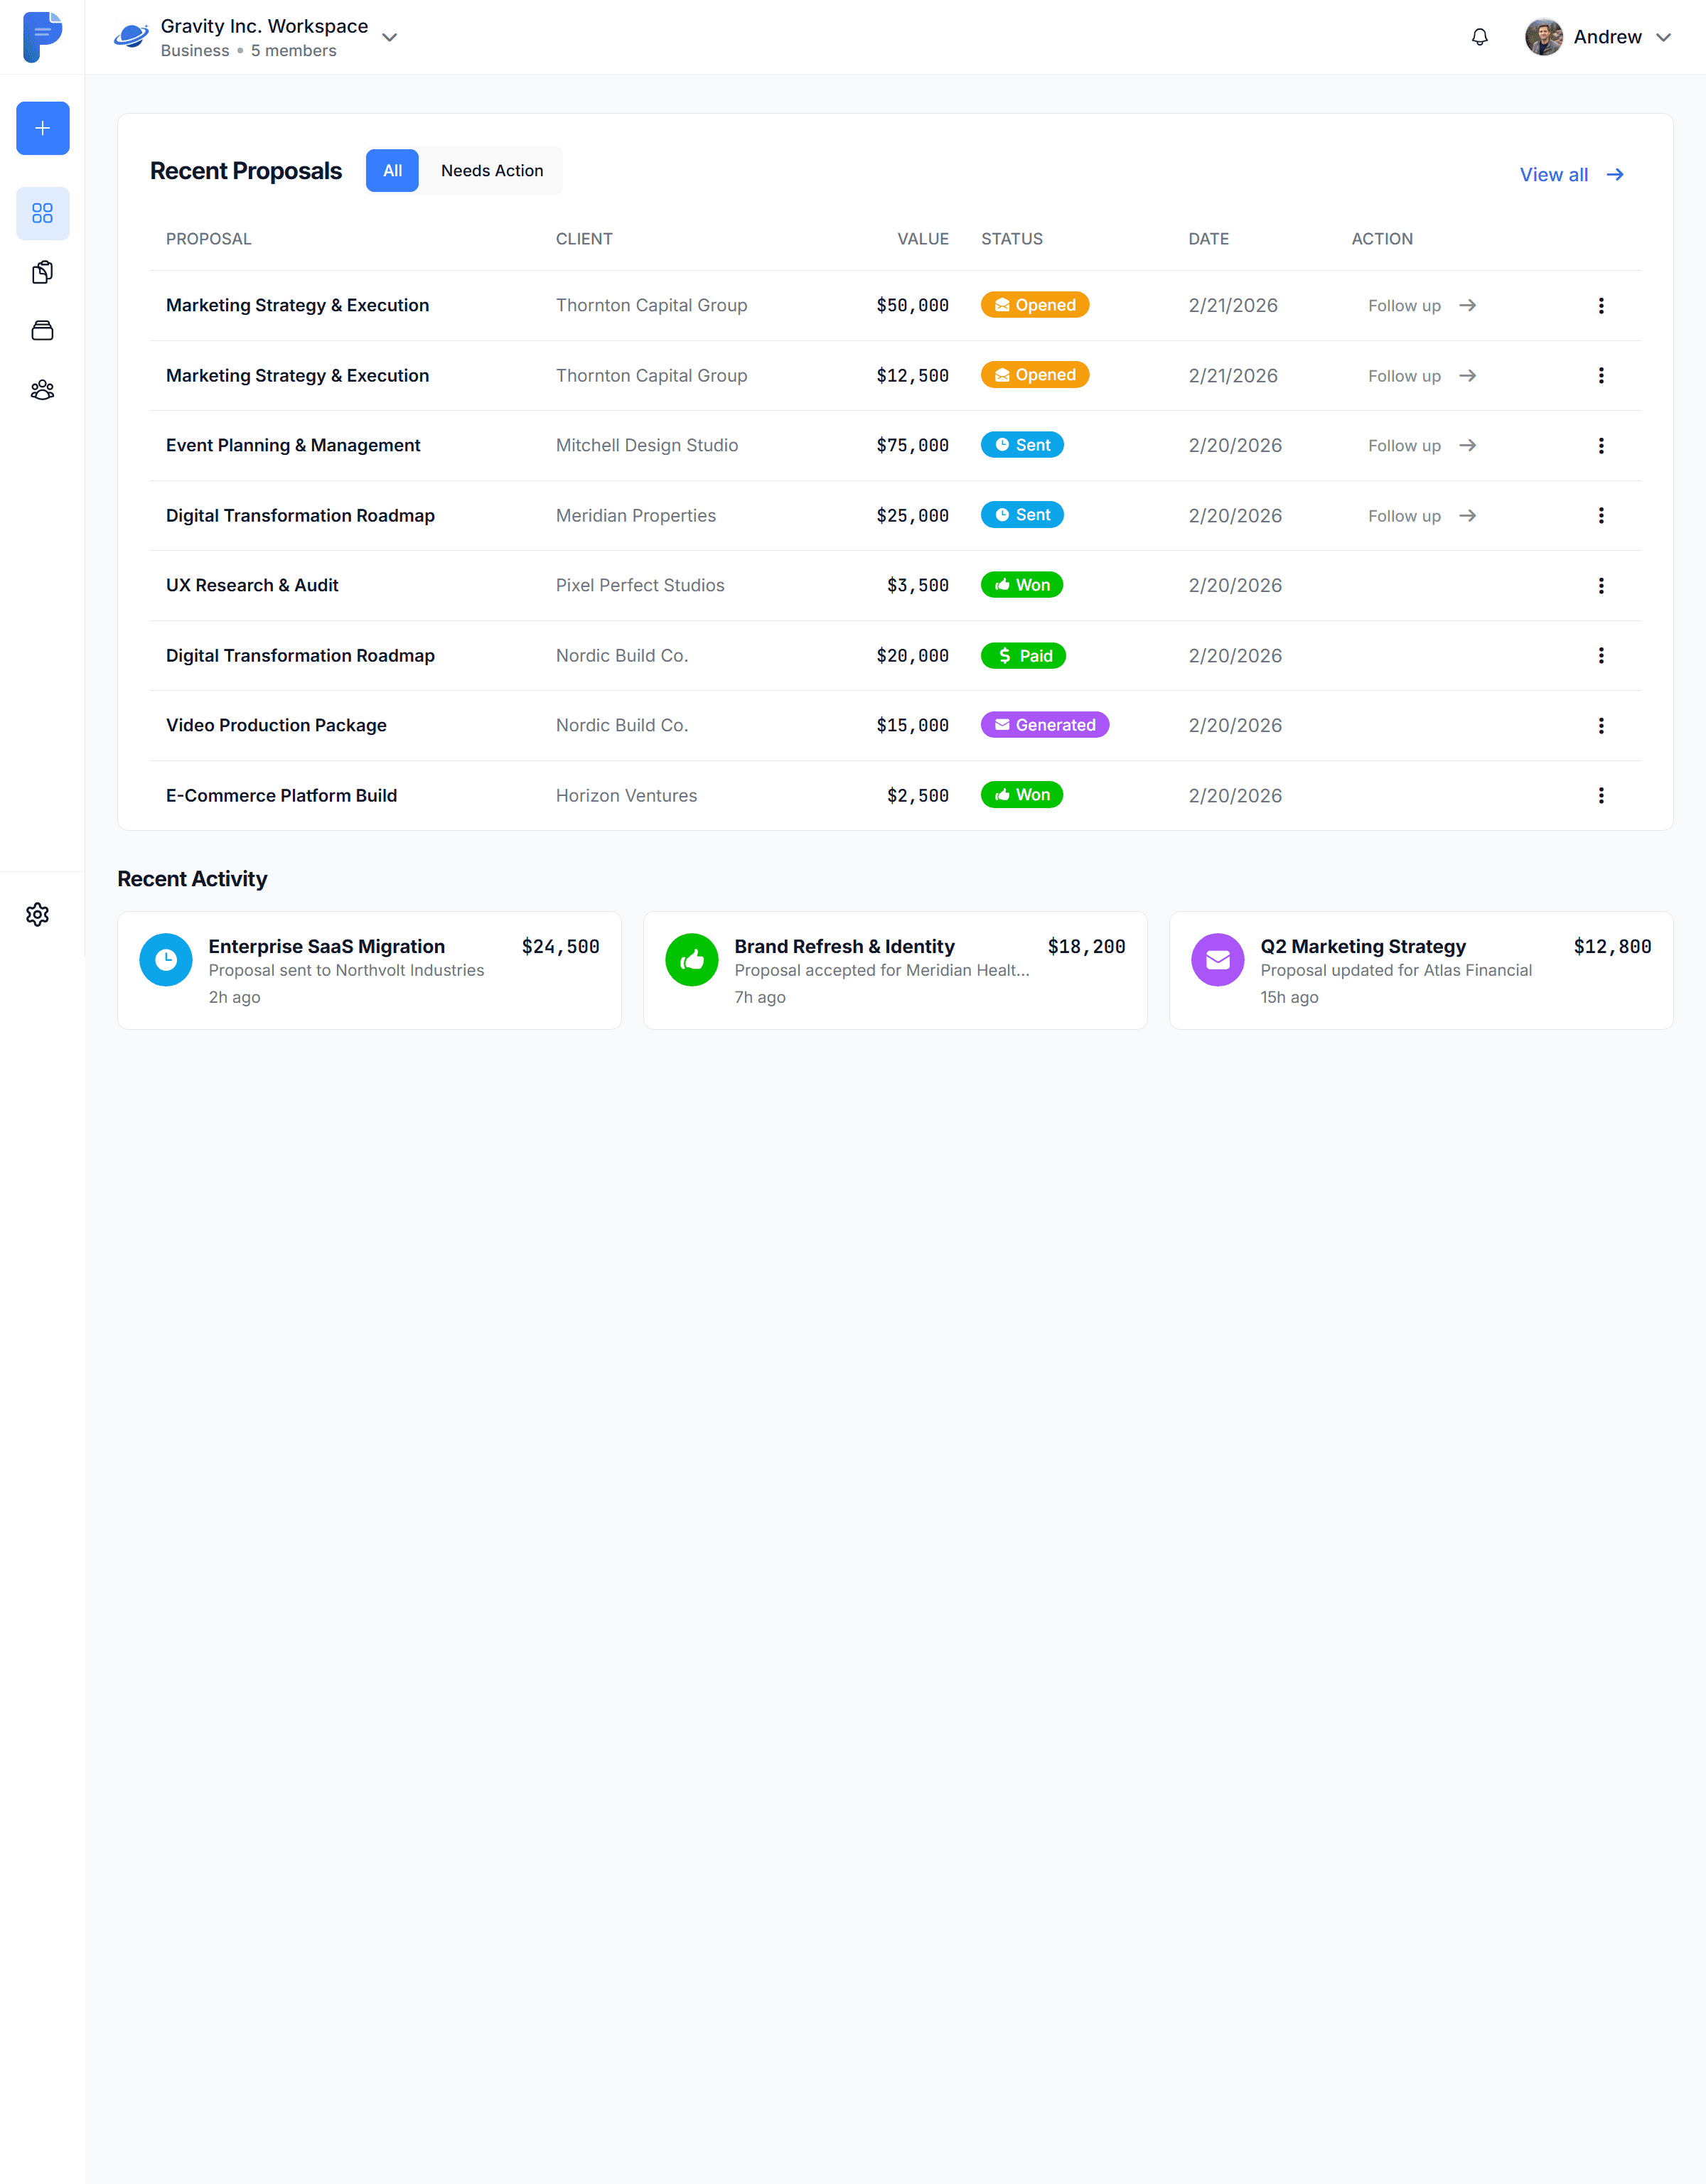Click the notification bell icon

pyautogui.click(x=1479, y=37)
